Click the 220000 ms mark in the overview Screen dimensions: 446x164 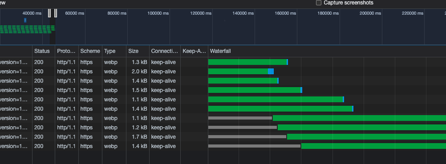[413, 13]
